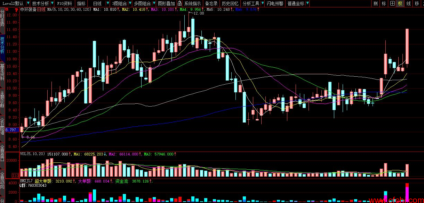The height and width of the screenshot is (203, 424).
Task: Expand the dropdown arrow beside 普通坐标
Action: [307, 3]
